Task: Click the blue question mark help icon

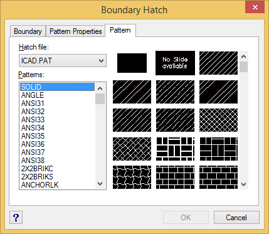Action: [x=16, y=218]
